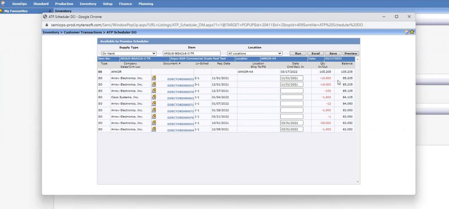The width and height of the screenshot is (449, 209).
Task: Click the balance value 62,092
Action: coord(348,129)
